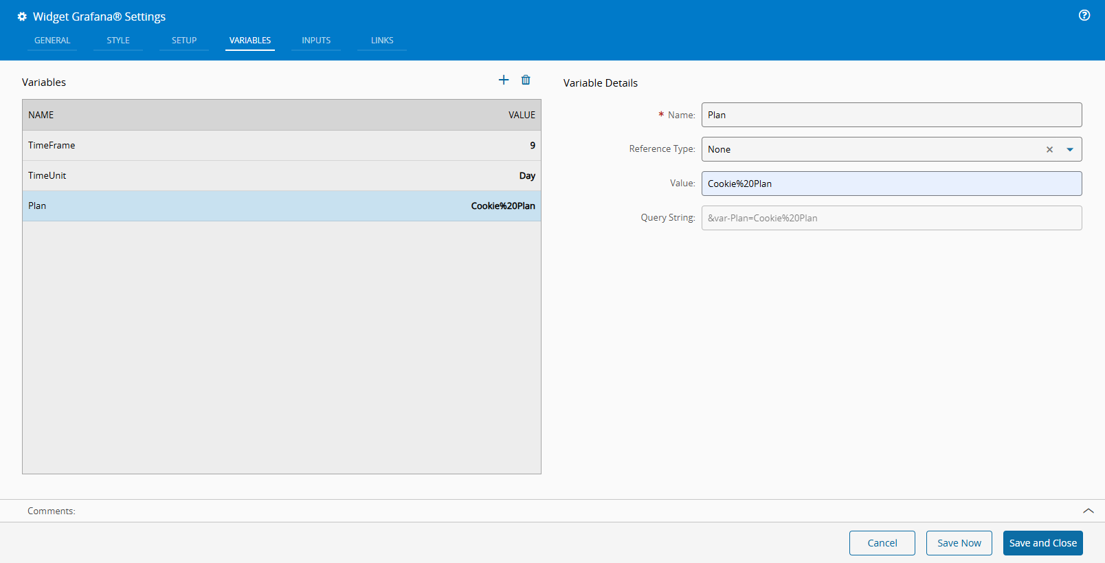Image resolution: width=1105 pixels, height=563 pixels.
Task: Click into the Name input field
Action: 891,115
